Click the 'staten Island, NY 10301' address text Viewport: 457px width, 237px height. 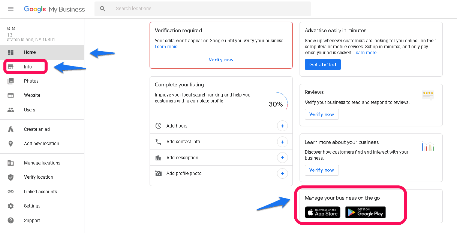pos(31,40)
